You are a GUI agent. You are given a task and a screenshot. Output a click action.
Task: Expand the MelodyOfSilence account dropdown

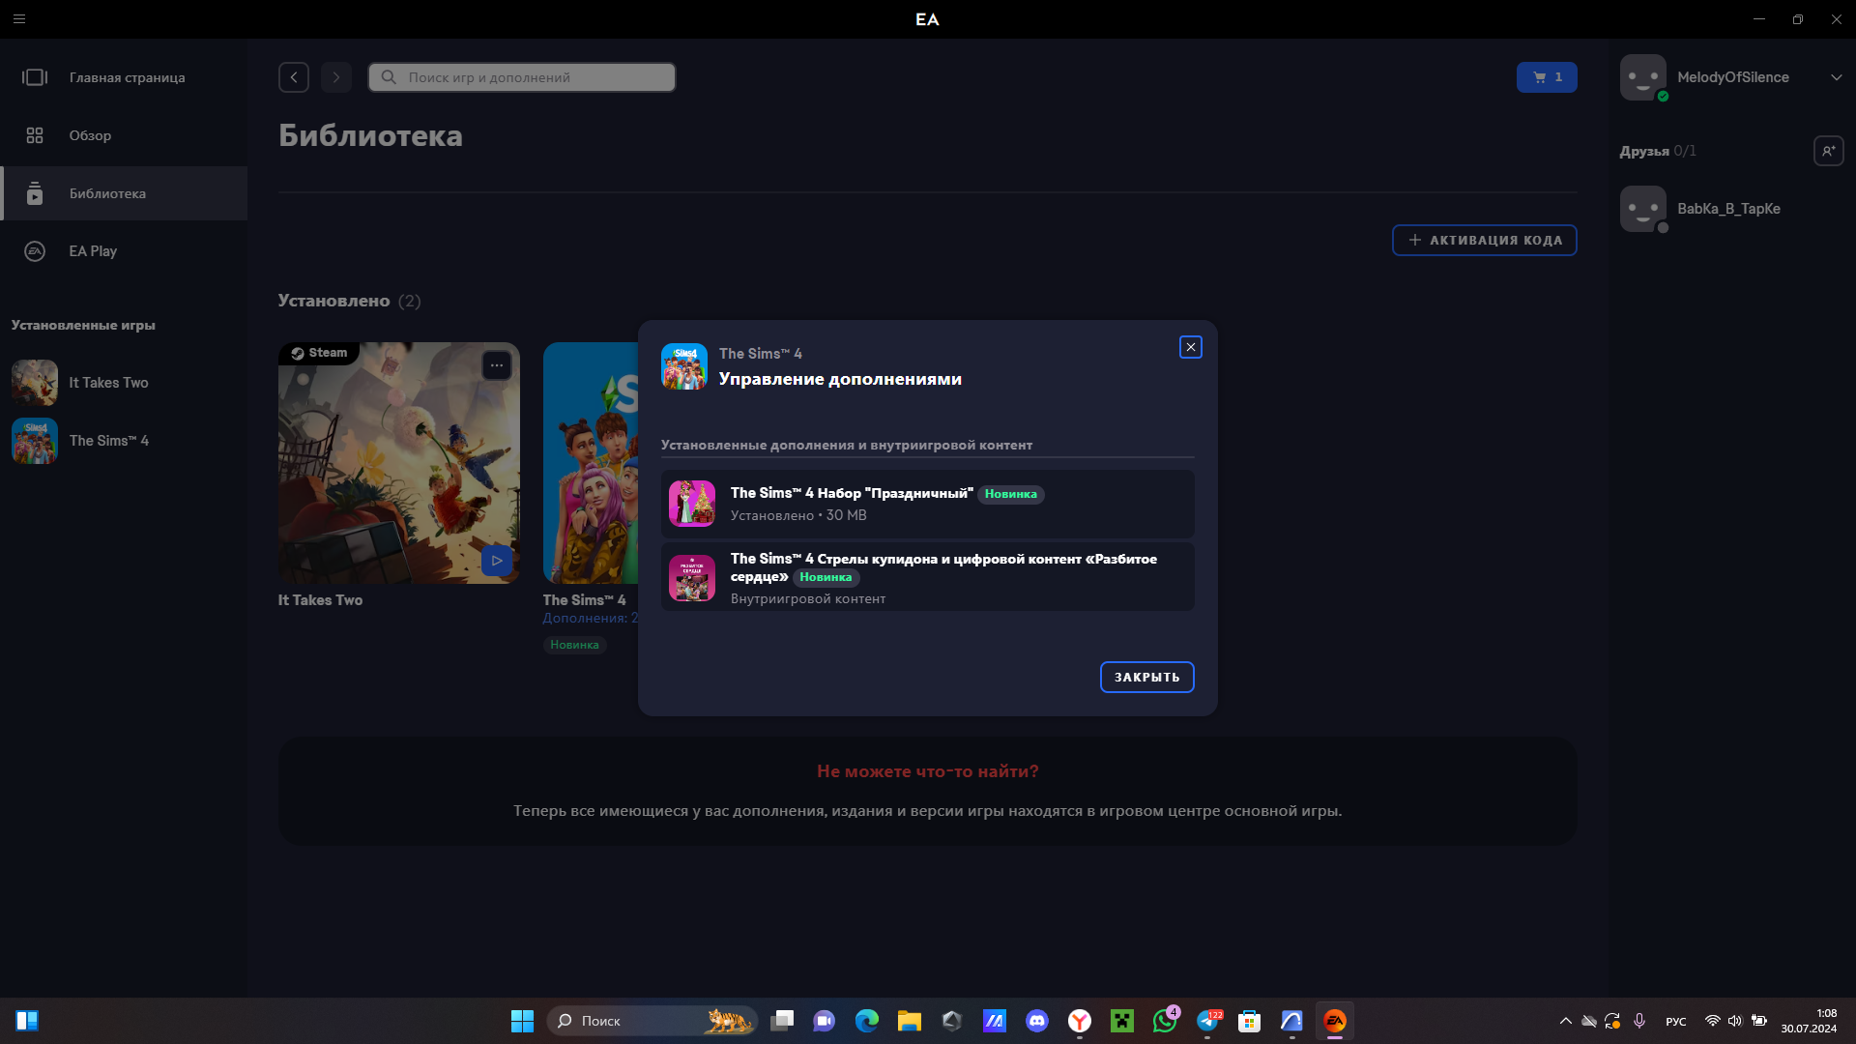coord(1836,77)
